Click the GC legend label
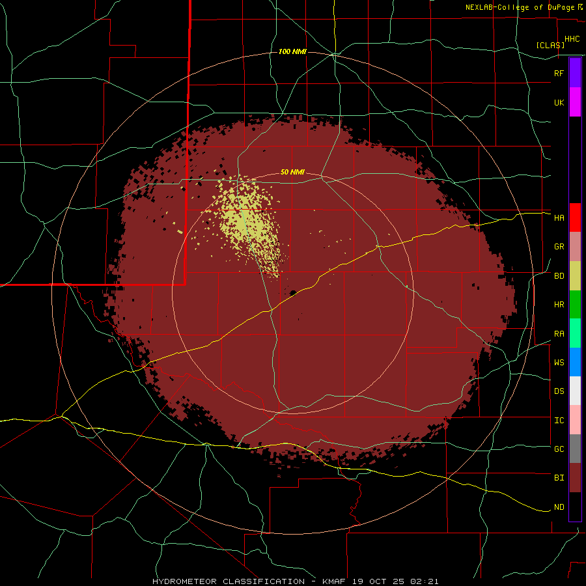Image resolution: width=586 pixels, height=586 pixels. 559,449
